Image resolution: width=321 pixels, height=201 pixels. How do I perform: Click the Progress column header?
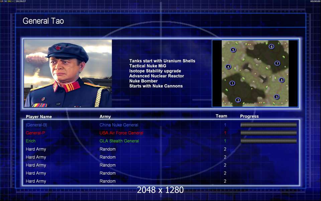click(x=249, y=116)
